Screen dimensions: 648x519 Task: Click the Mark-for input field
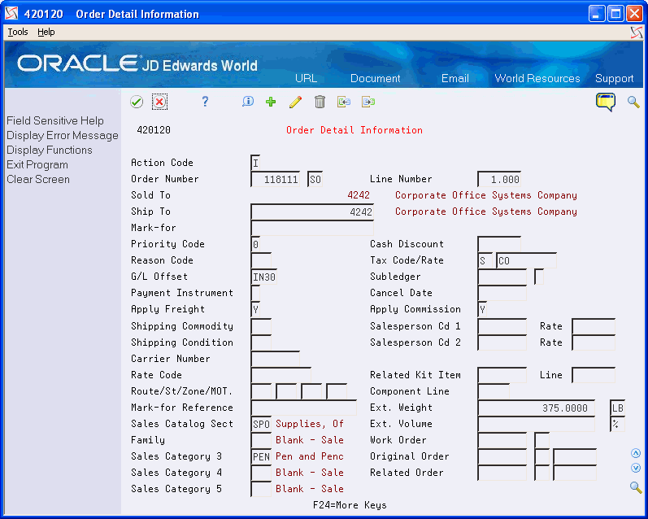point(312,228)
